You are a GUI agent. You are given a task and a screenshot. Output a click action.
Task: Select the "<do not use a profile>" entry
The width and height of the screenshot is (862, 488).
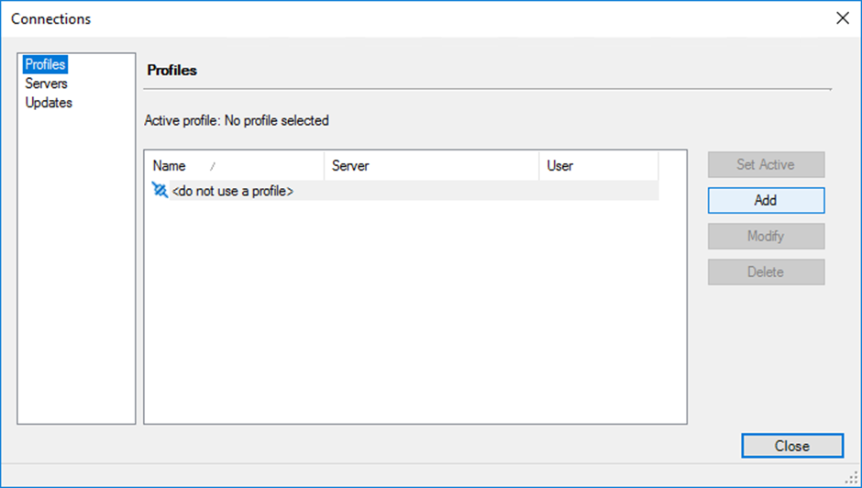pyautogui.click(x=233, y=191)
